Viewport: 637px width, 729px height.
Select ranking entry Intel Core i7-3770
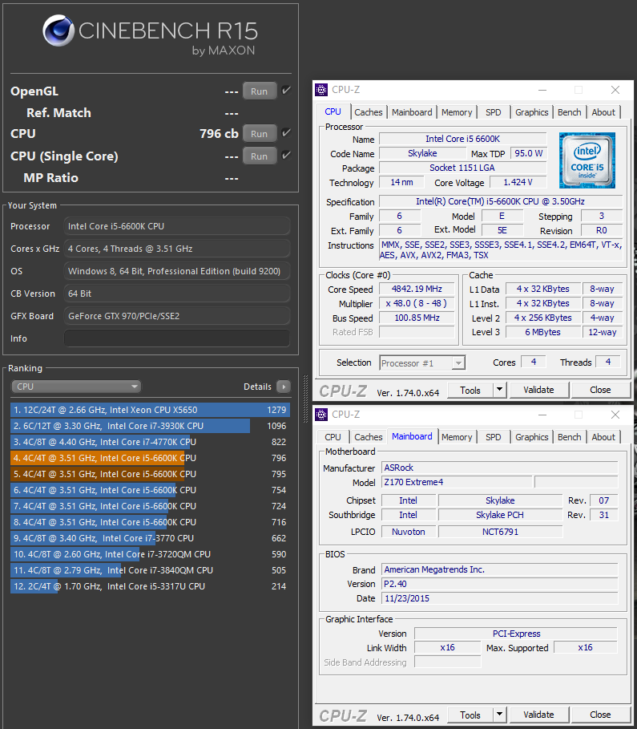[x=150, y=538]
